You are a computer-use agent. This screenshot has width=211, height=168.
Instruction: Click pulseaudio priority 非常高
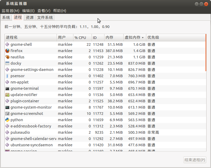tap(153, 132)
